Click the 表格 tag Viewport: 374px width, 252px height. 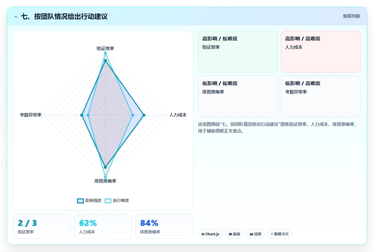pos(234,234)
